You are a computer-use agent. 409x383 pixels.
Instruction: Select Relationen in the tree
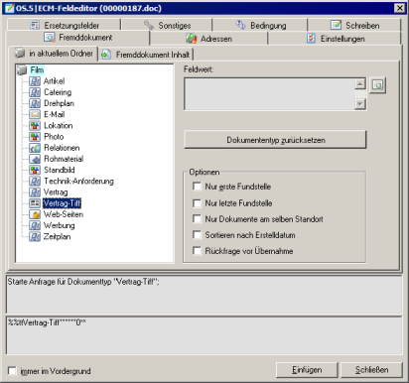[62, 148]
